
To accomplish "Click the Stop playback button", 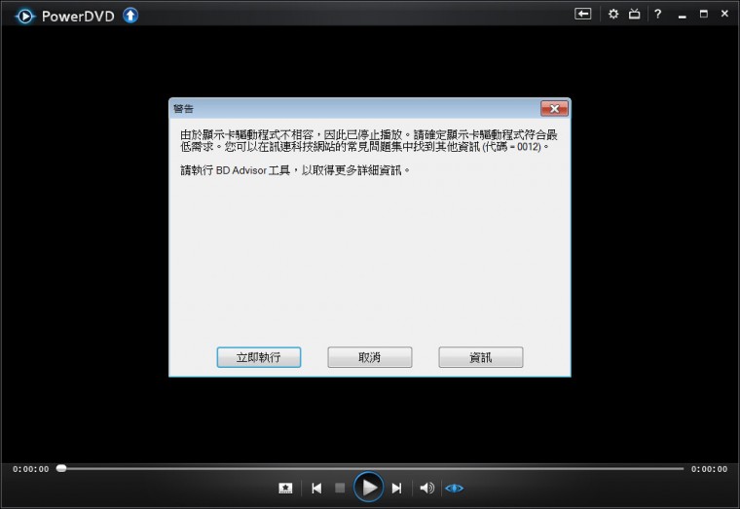I will [340, 488].
